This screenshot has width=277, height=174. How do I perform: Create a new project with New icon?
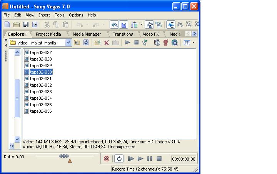[x=7, y=25]
